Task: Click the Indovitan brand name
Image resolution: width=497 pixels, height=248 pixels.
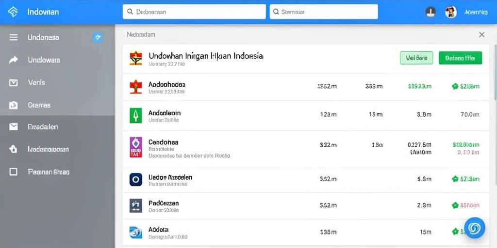Action: [43, 12]
